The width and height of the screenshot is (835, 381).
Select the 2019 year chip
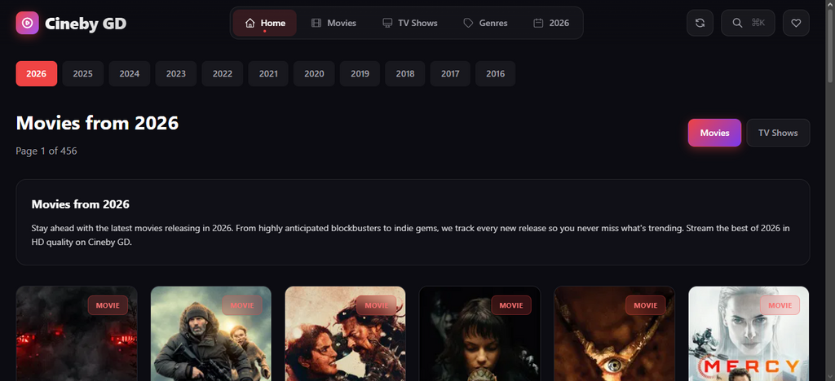pyautogui.click(x=360, y=74)
